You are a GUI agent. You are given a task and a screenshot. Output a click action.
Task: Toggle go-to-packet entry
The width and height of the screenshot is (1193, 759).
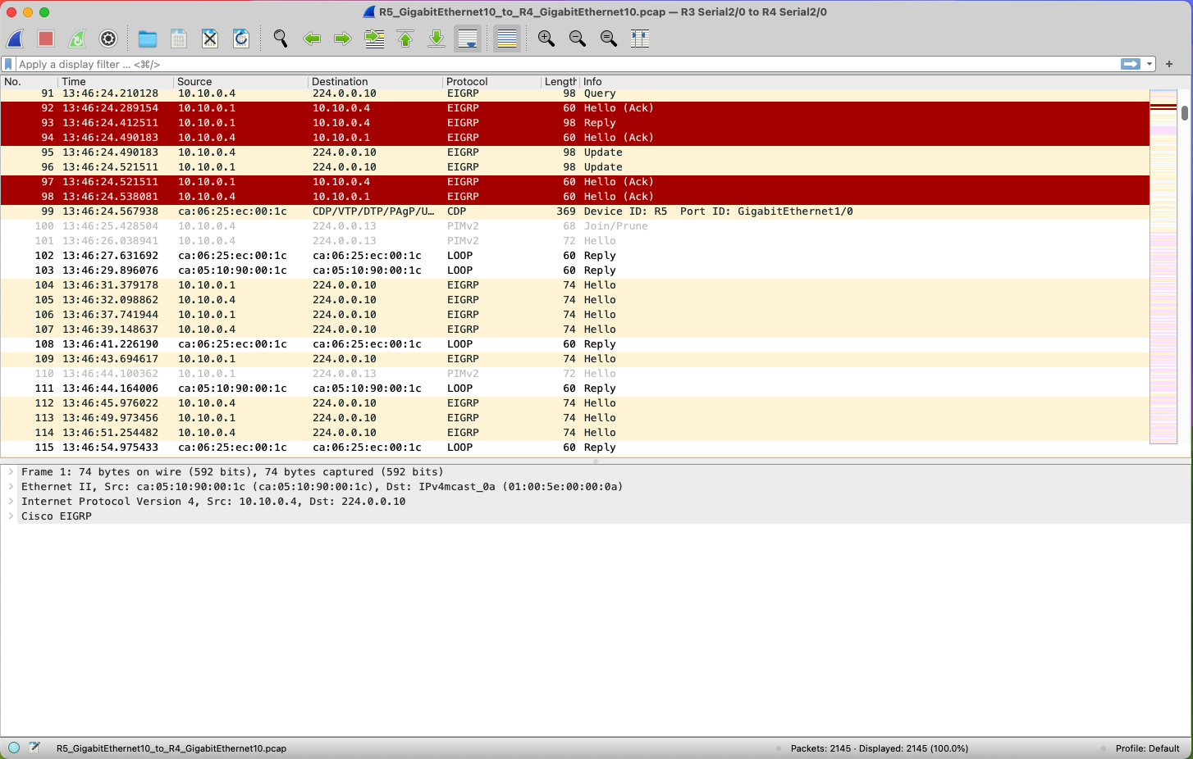[x=374, y=39]
